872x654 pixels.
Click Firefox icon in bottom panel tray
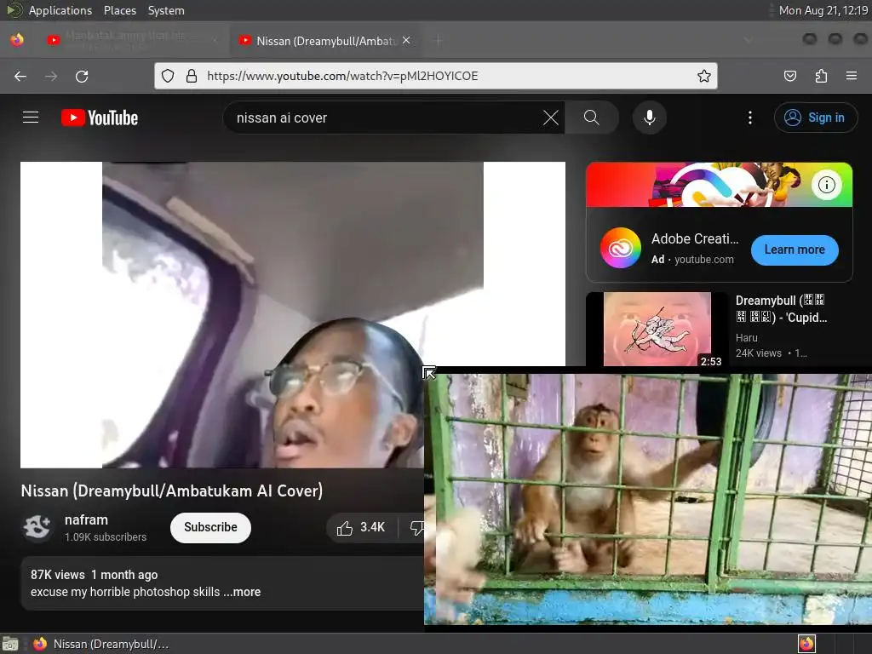click(x=806, y=644)
